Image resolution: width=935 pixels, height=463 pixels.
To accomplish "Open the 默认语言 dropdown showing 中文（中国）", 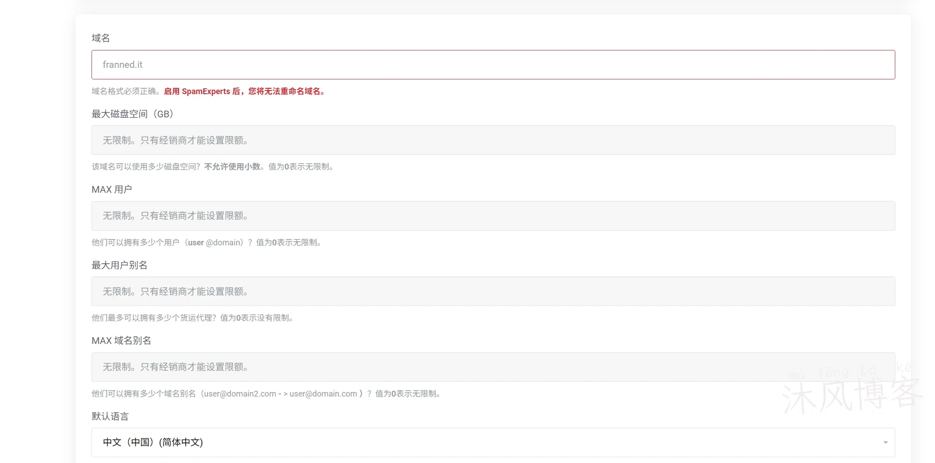I will [493, 442].
